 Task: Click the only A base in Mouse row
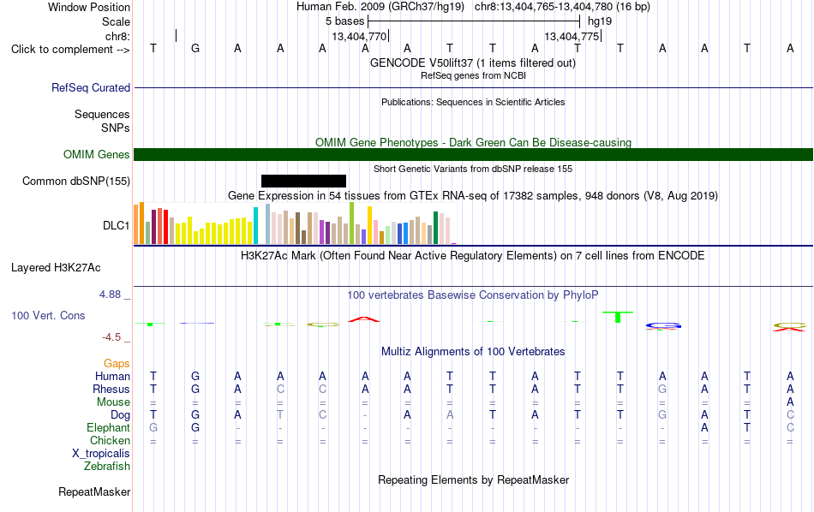click(x=790, y=402)
